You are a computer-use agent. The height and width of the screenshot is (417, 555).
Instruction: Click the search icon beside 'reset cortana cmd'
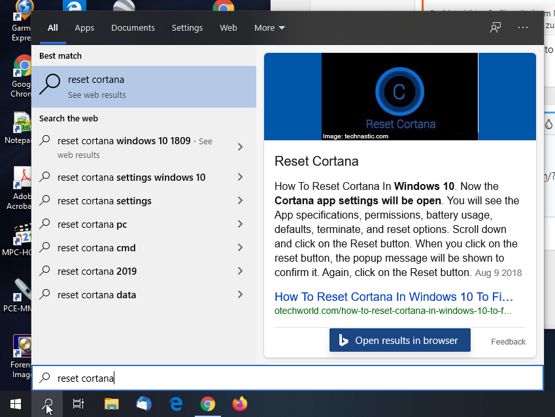pyautogui.click(x=44, y=247)
